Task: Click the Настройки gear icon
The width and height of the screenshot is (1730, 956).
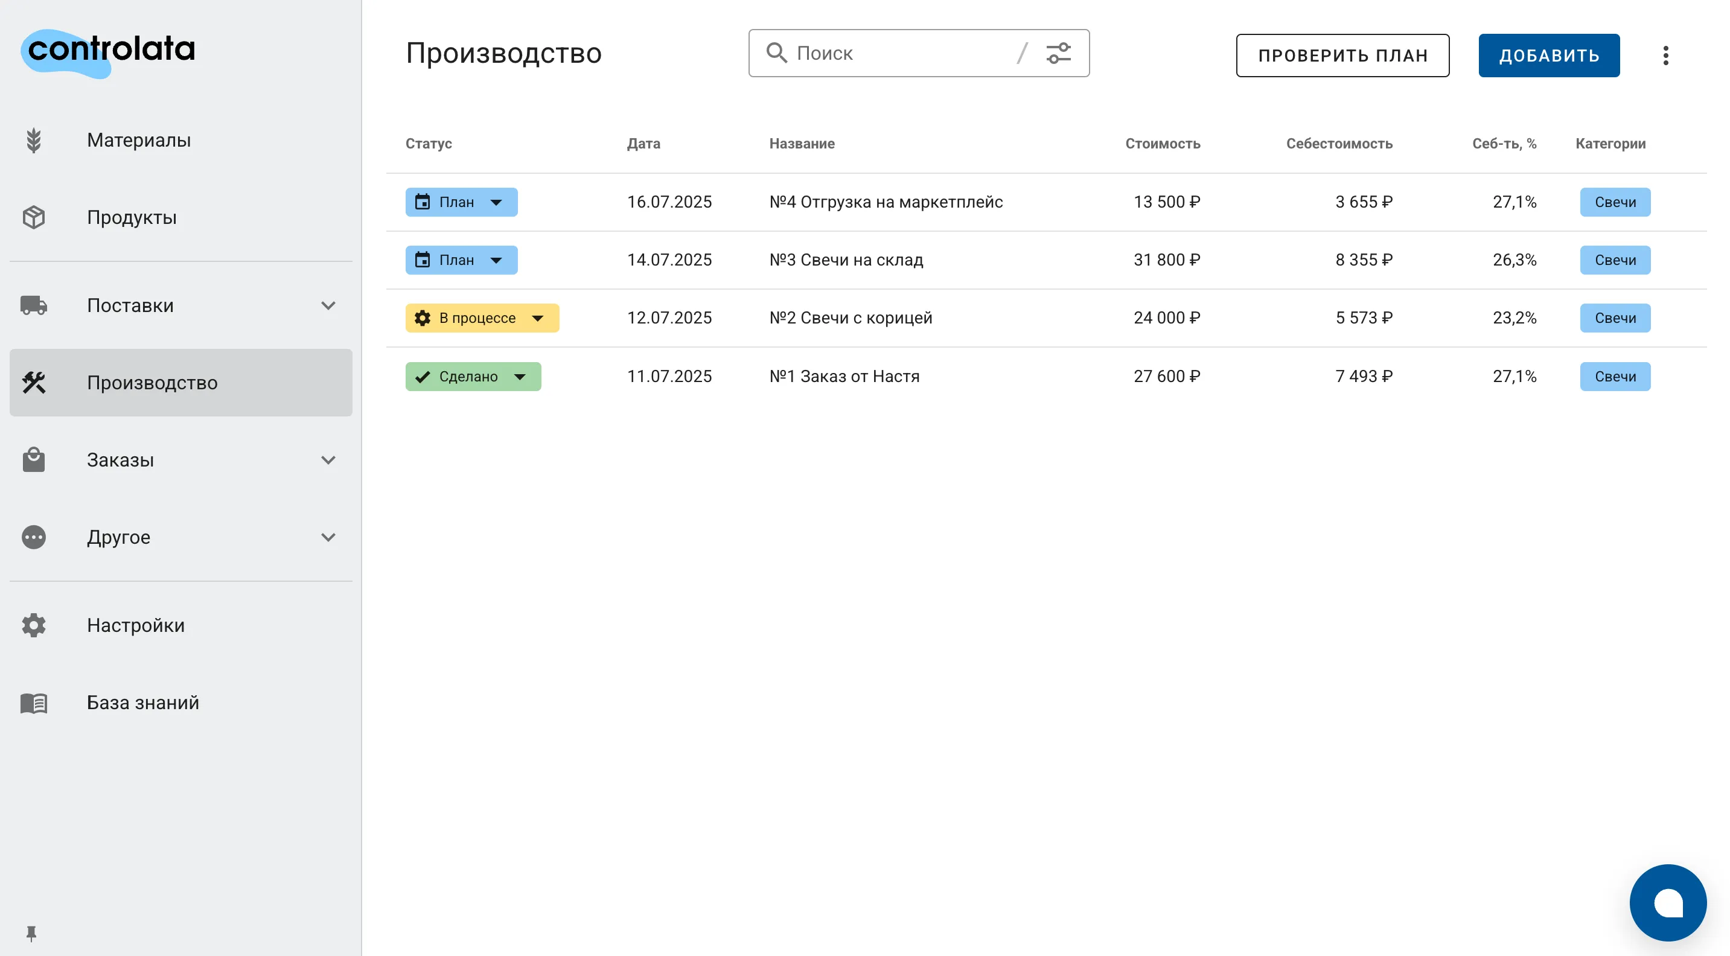Action: (x=34, y=625)
